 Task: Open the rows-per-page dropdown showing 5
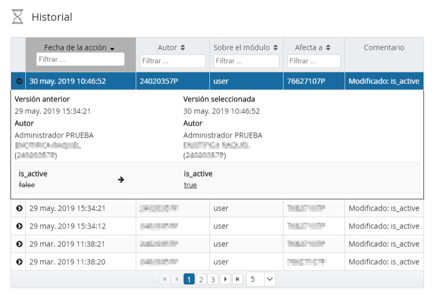[x=261, y=279]
